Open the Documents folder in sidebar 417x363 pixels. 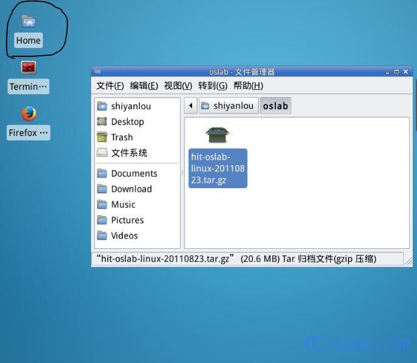(134, 173)
